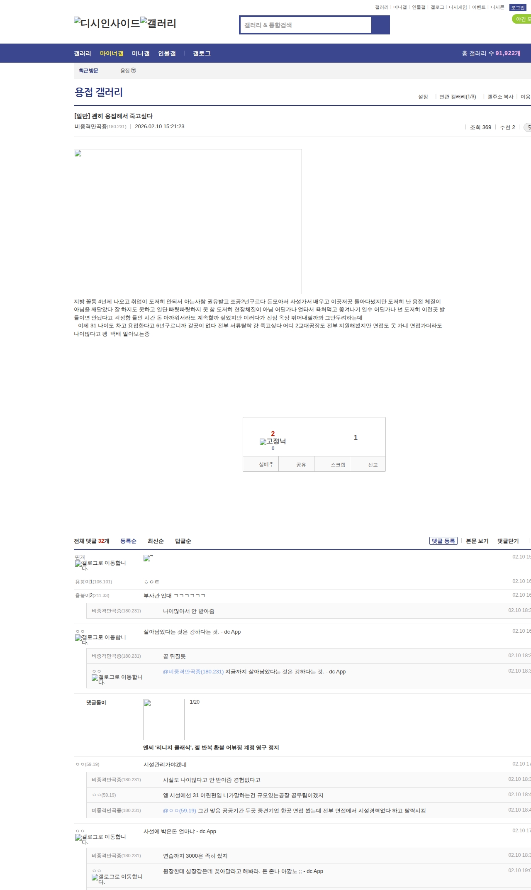This screenshot has height=890, width=531.
Task: Focus the 갤러리 & 통합검색 search field
Action: click(x=306, y=25)
